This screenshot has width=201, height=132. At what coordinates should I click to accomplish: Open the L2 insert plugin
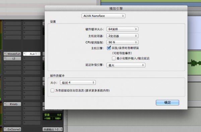coord(14,59)
